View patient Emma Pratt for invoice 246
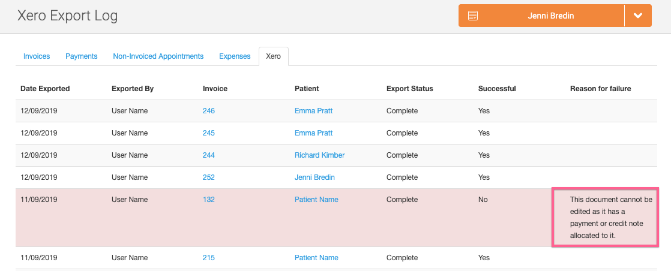Viewport: 671px width, 271px height. (x=313, y=111)
